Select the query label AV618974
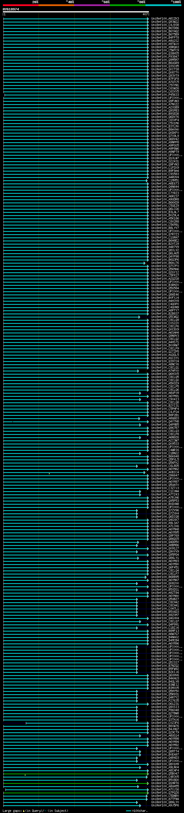This screenshot has height=813, width=184. pyautogui.click(x=11, y=9)
